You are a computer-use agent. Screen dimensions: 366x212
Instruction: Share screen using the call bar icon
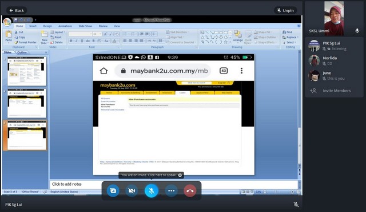coord(113,191)
